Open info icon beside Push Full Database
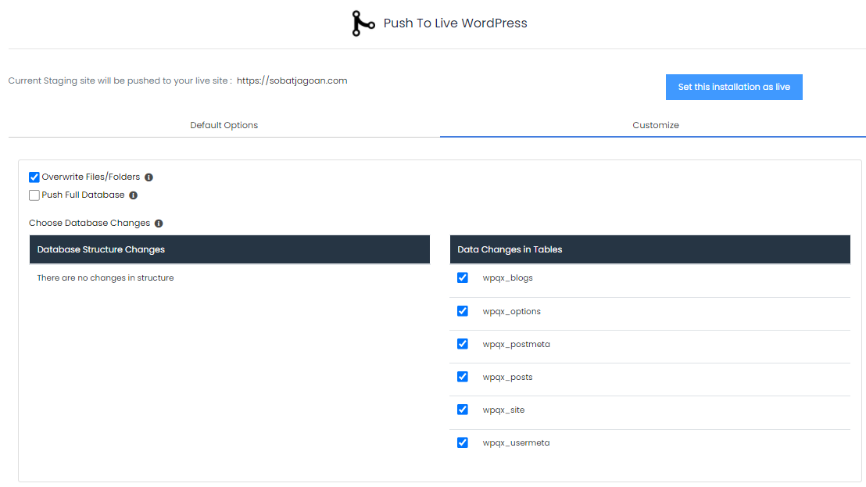This screenshot has height=487, width=866. (133, 195)
